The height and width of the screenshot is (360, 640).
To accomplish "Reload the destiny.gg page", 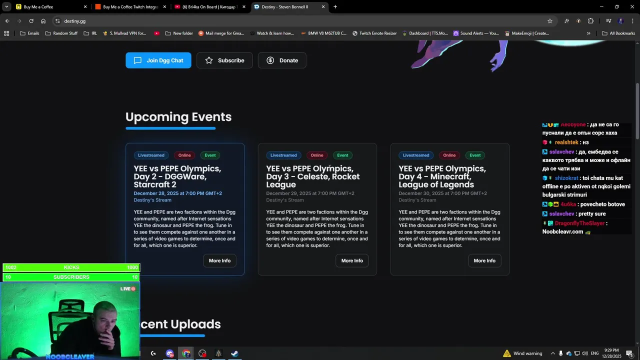I will coord(31,21).
